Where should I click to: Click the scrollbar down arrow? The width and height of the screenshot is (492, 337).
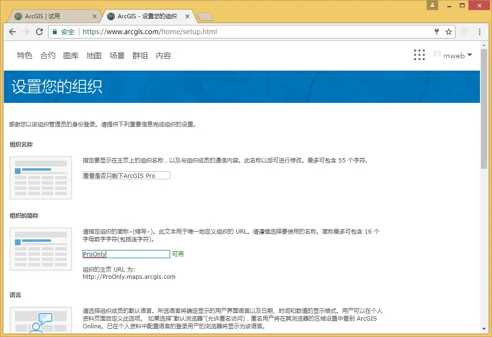pos(484,329)
